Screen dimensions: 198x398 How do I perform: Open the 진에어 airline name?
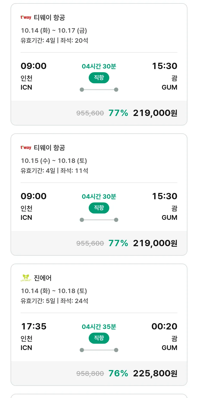pyautogui.click(x=43, y=278)
